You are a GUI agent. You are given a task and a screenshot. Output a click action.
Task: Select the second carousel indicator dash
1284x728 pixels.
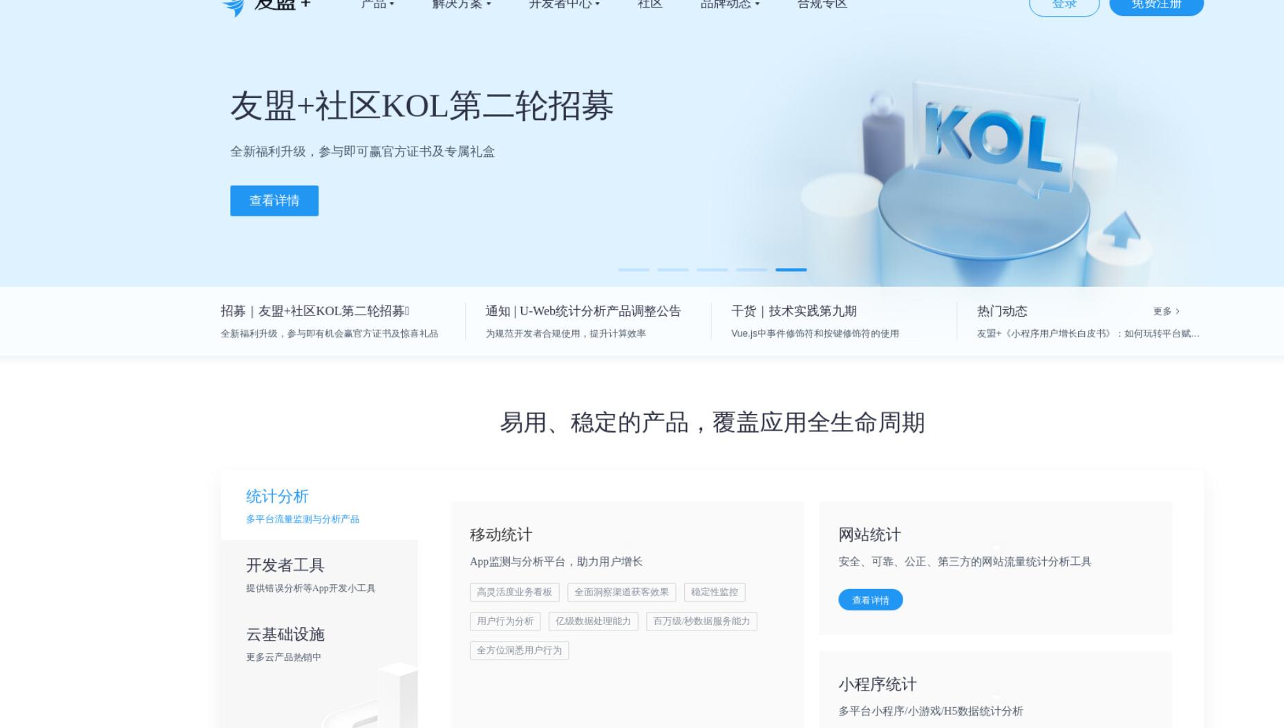(x=673, y=270)
